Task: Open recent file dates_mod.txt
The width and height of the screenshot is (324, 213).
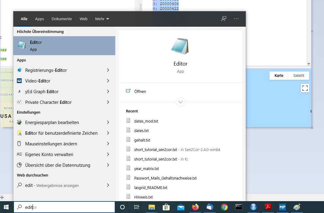Action: (x=146, y=121)
